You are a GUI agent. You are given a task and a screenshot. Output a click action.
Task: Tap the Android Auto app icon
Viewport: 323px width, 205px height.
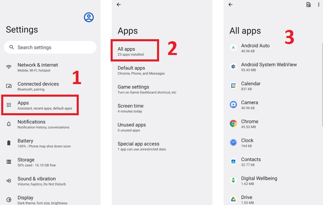click(x=233, y=48)
